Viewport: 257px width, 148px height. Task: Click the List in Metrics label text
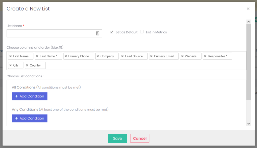tap(156, 32)
